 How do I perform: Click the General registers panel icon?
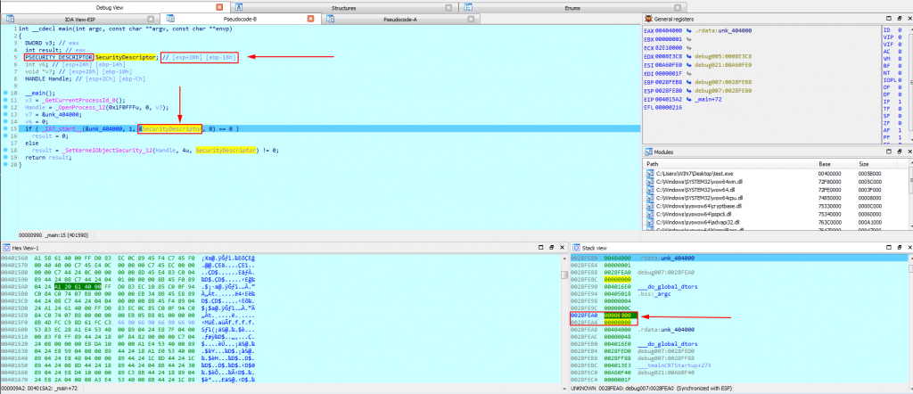(x=647, y=20)
